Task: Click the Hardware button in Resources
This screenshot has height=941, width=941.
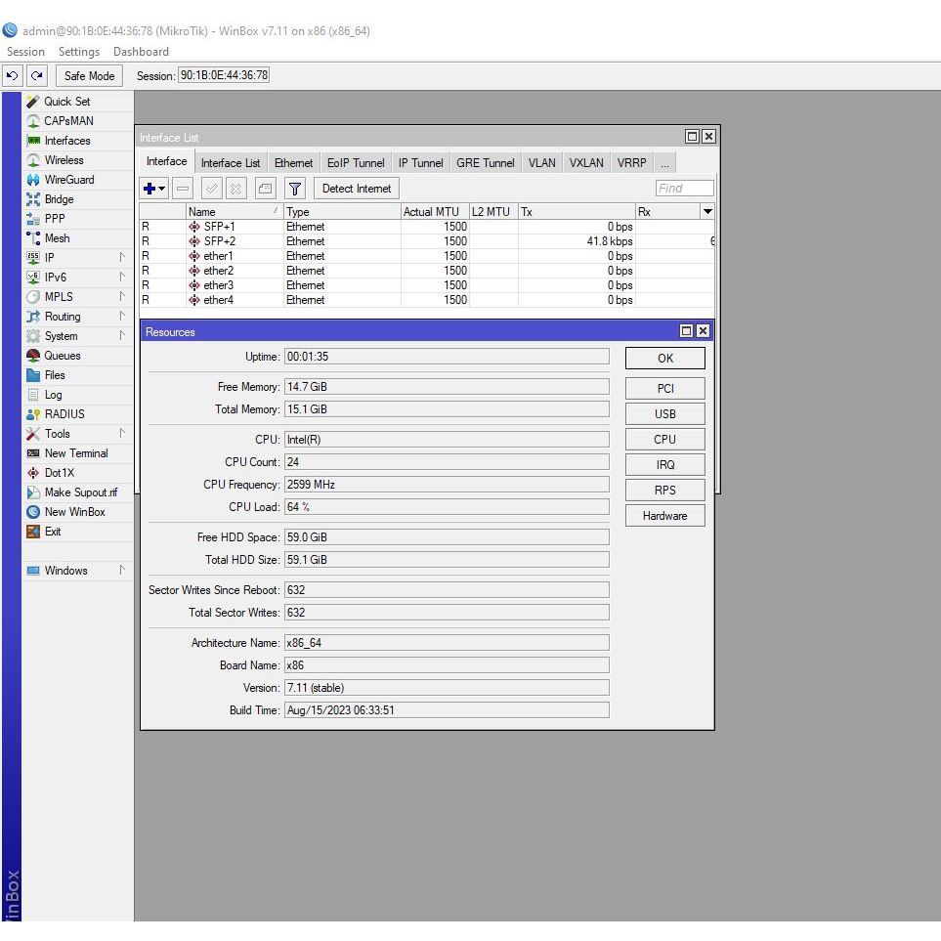Action: [664, 516]
